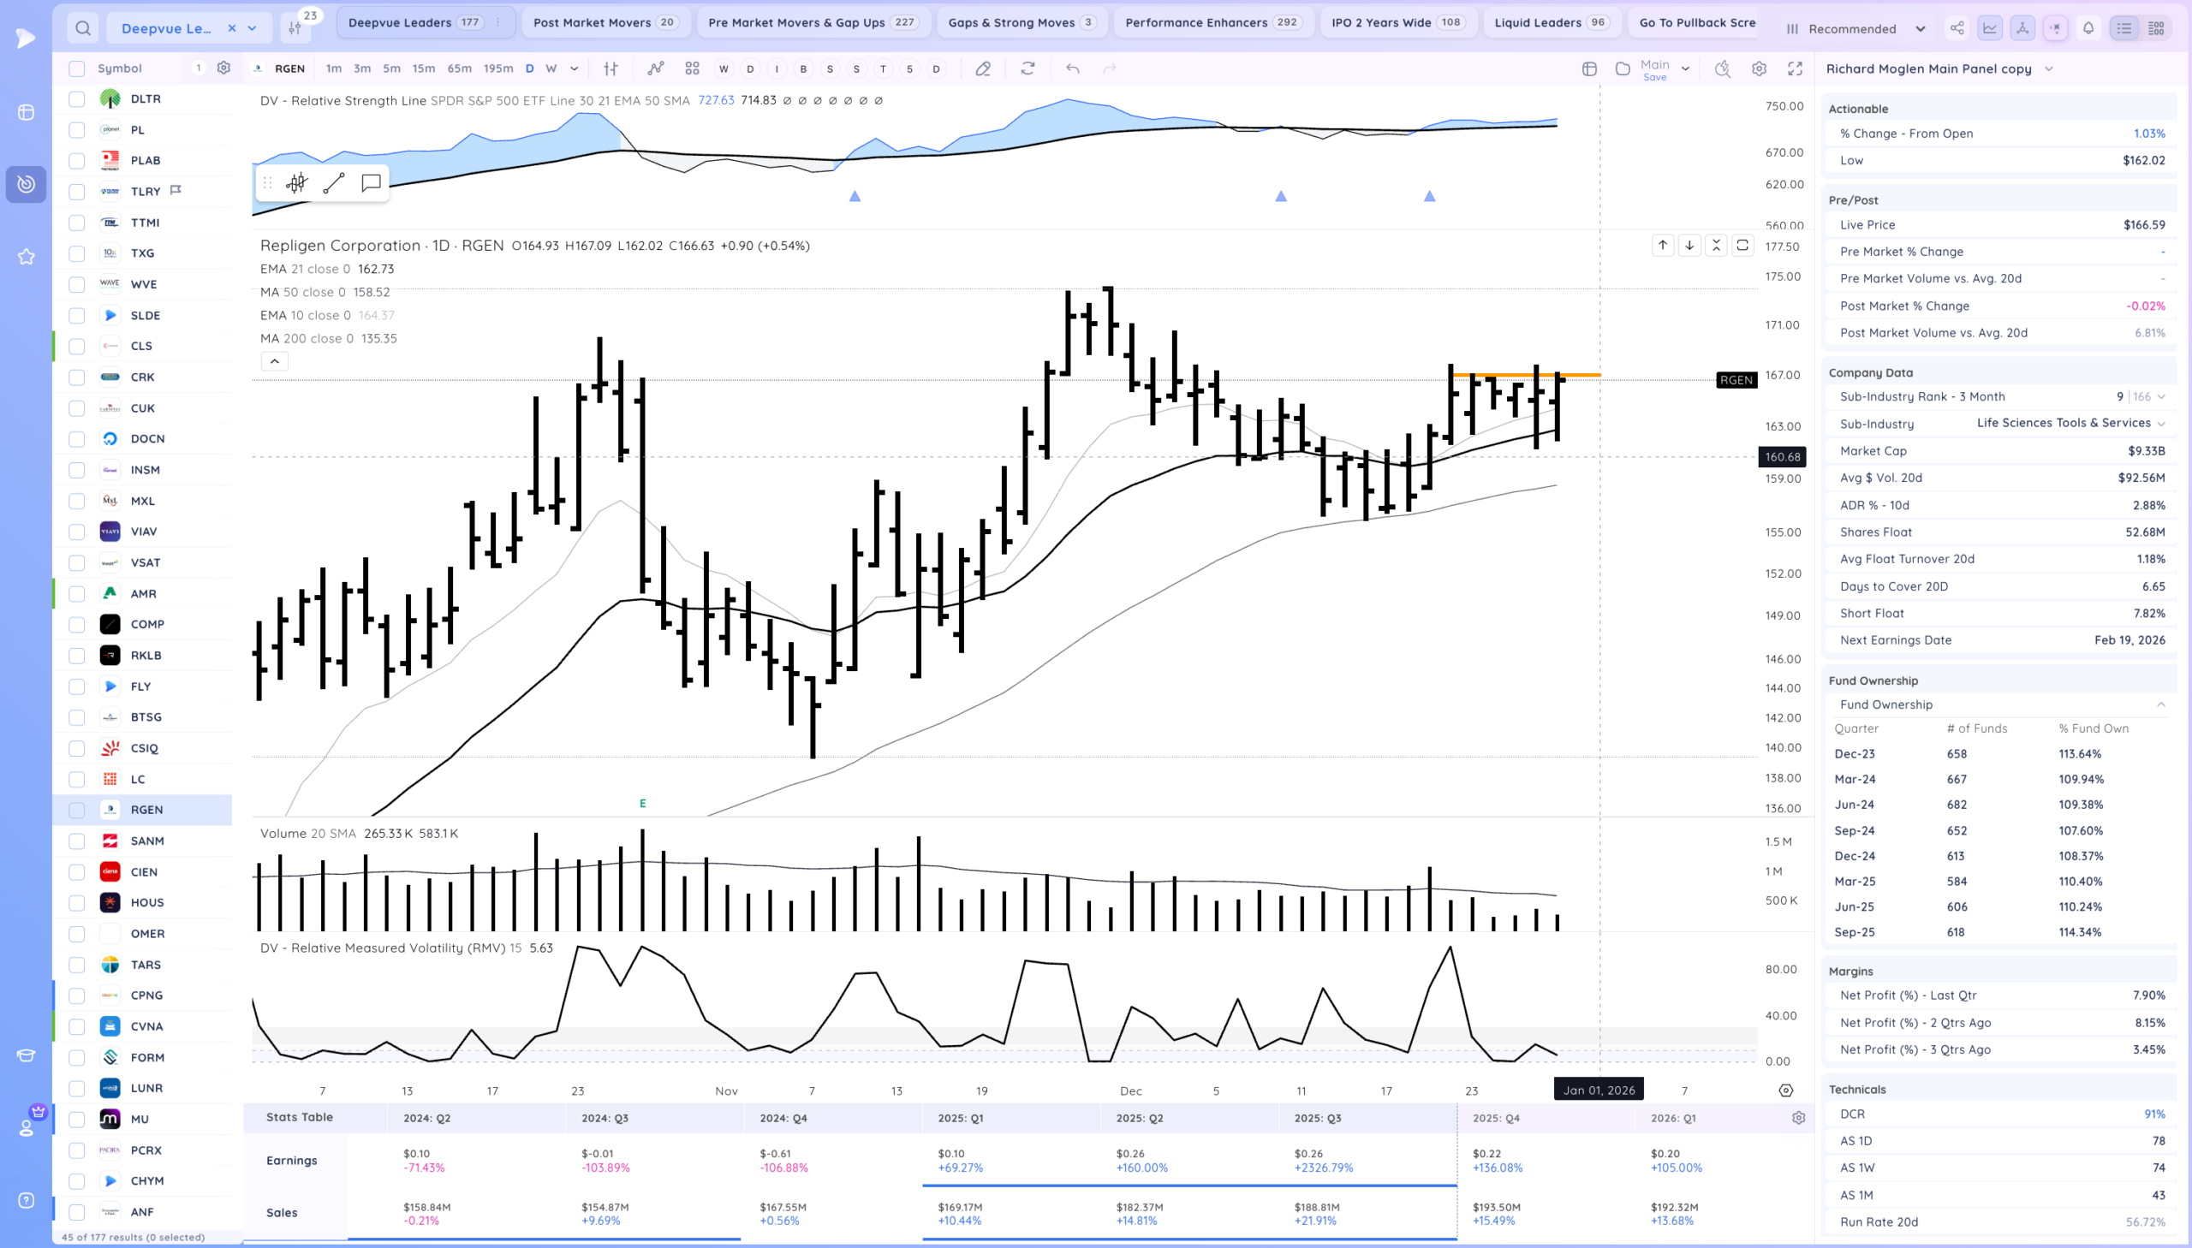This screenshot has width=2192, height=1248.
Task: Select the 15m timeframe button
Action: pos(424,68)
